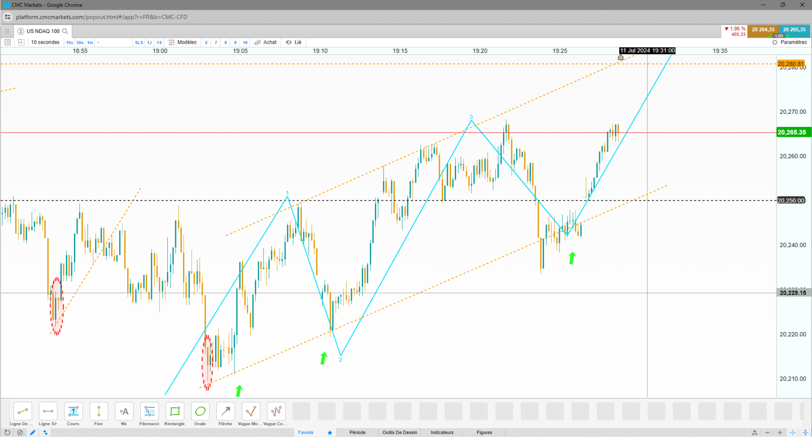The image size is (812, 437).
Task: Click the teal buy price 20 265,35
Action: [x=794, y=30]
